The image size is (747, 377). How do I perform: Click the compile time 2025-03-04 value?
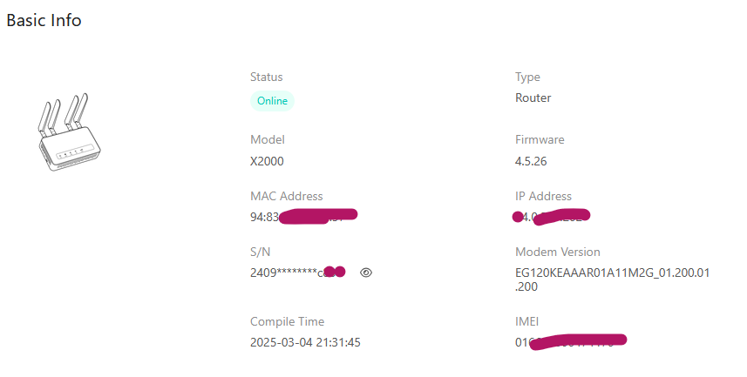tap(305, 342)
